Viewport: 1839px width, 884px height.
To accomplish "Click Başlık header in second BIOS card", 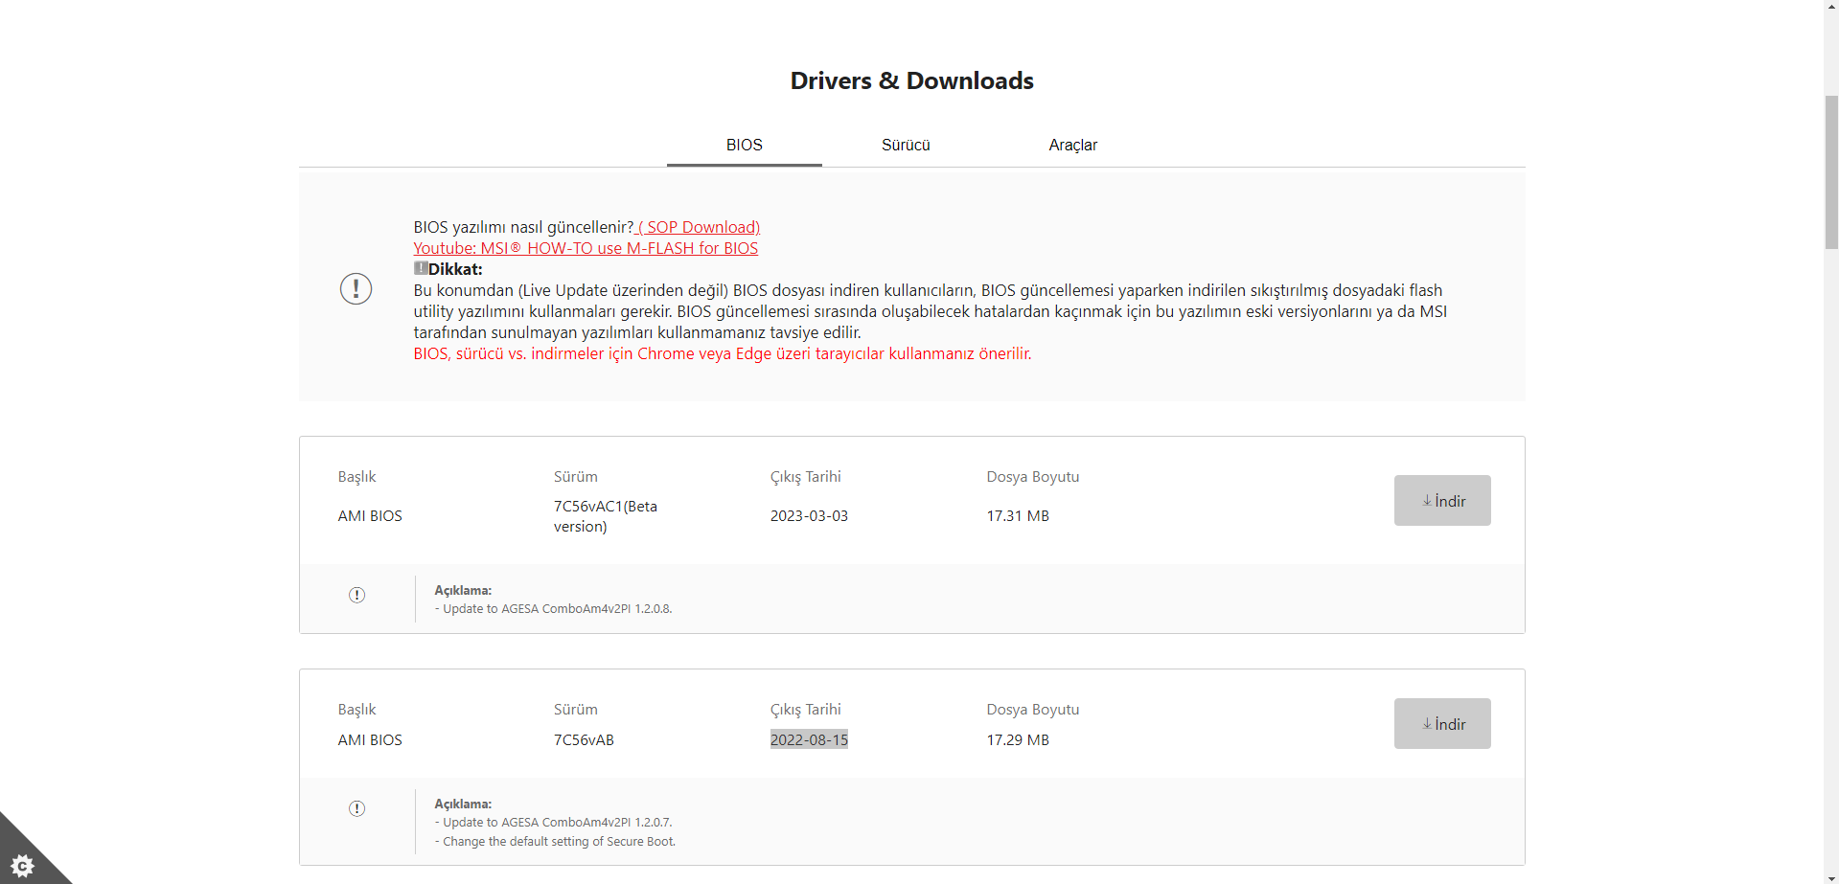I will click(356, 709).
